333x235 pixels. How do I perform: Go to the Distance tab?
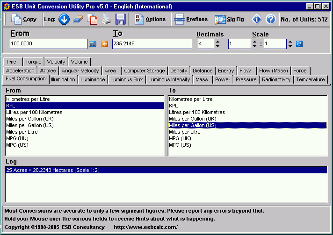(x=203, y=71)
